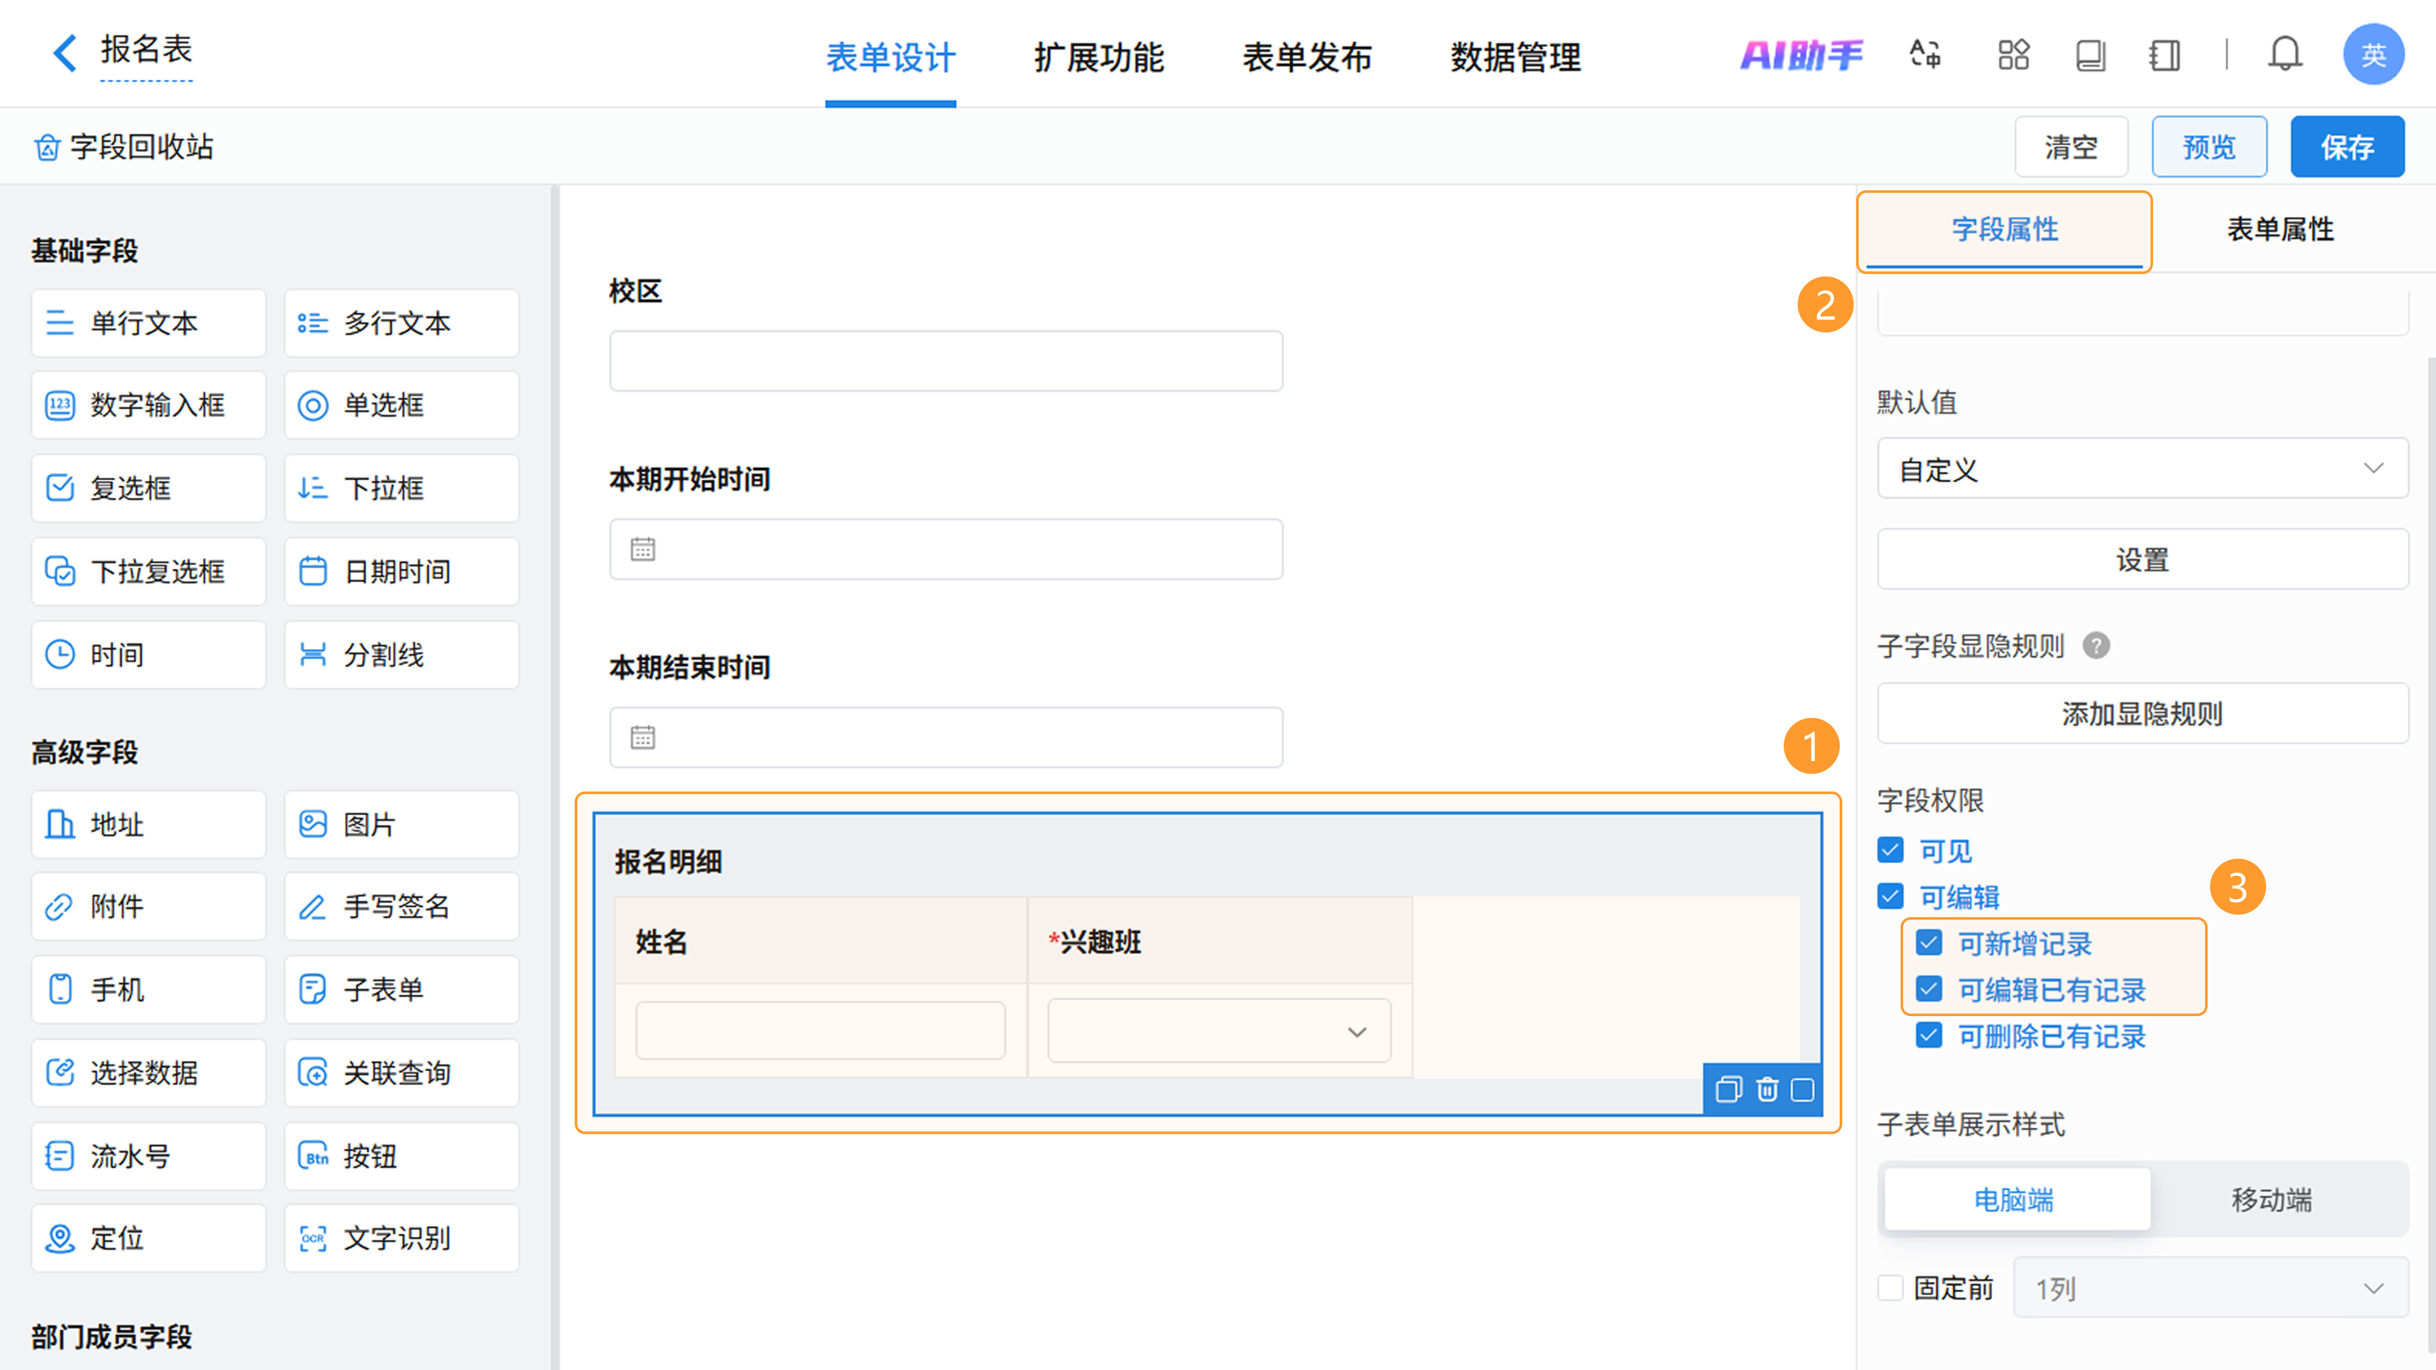Go back using the arrow beside 报名表
The height and width of the screenshot is (1370, 2436).
(x=64, y=53)
